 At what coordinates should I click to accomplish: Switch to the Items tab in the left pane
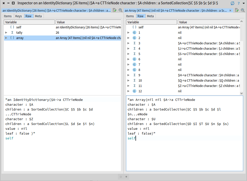pyautogui.click(x=8, y=16)
